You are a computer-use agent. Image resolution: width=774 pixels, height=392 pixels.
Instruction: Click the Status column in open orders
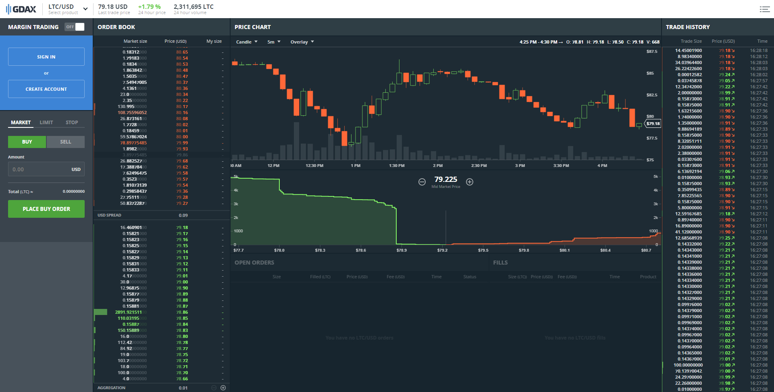pyautogui.click(x=470, y=277)
